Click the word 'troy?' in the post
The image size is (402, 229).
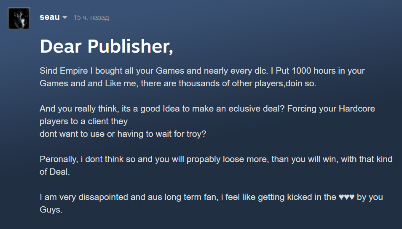pyautogui.click(x=196, y=134)
